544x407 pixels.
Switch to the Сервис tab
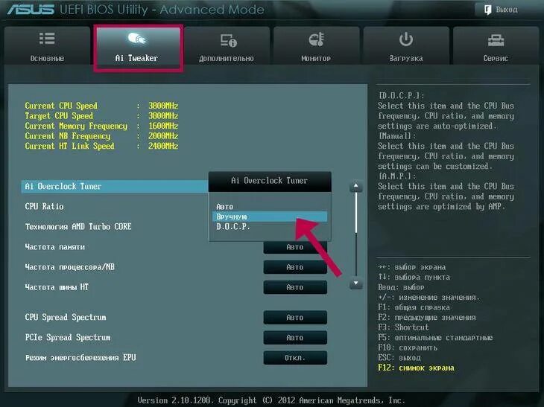[496, 45]
